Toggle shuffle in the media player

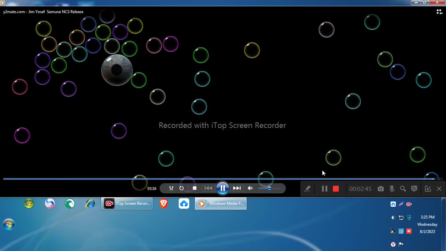[x=171, y=188]
